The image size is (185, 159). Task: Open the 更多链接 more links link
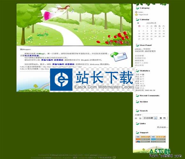tap(162, 127)
